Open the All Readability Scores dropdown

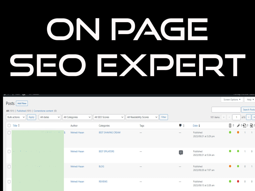tap(142, 117)
